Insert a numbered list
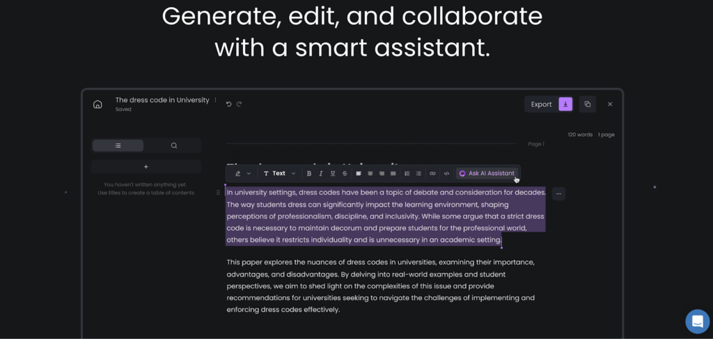Image resolution: width=713 pixels, height=339 pixels. (x=407, y=174)
